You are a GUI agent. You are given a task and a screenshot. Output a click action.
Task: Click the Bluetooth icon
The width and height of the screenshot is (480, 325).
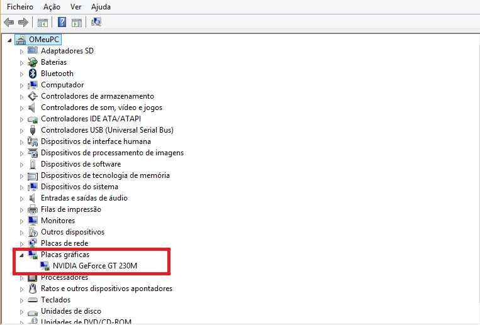point(33,74)
